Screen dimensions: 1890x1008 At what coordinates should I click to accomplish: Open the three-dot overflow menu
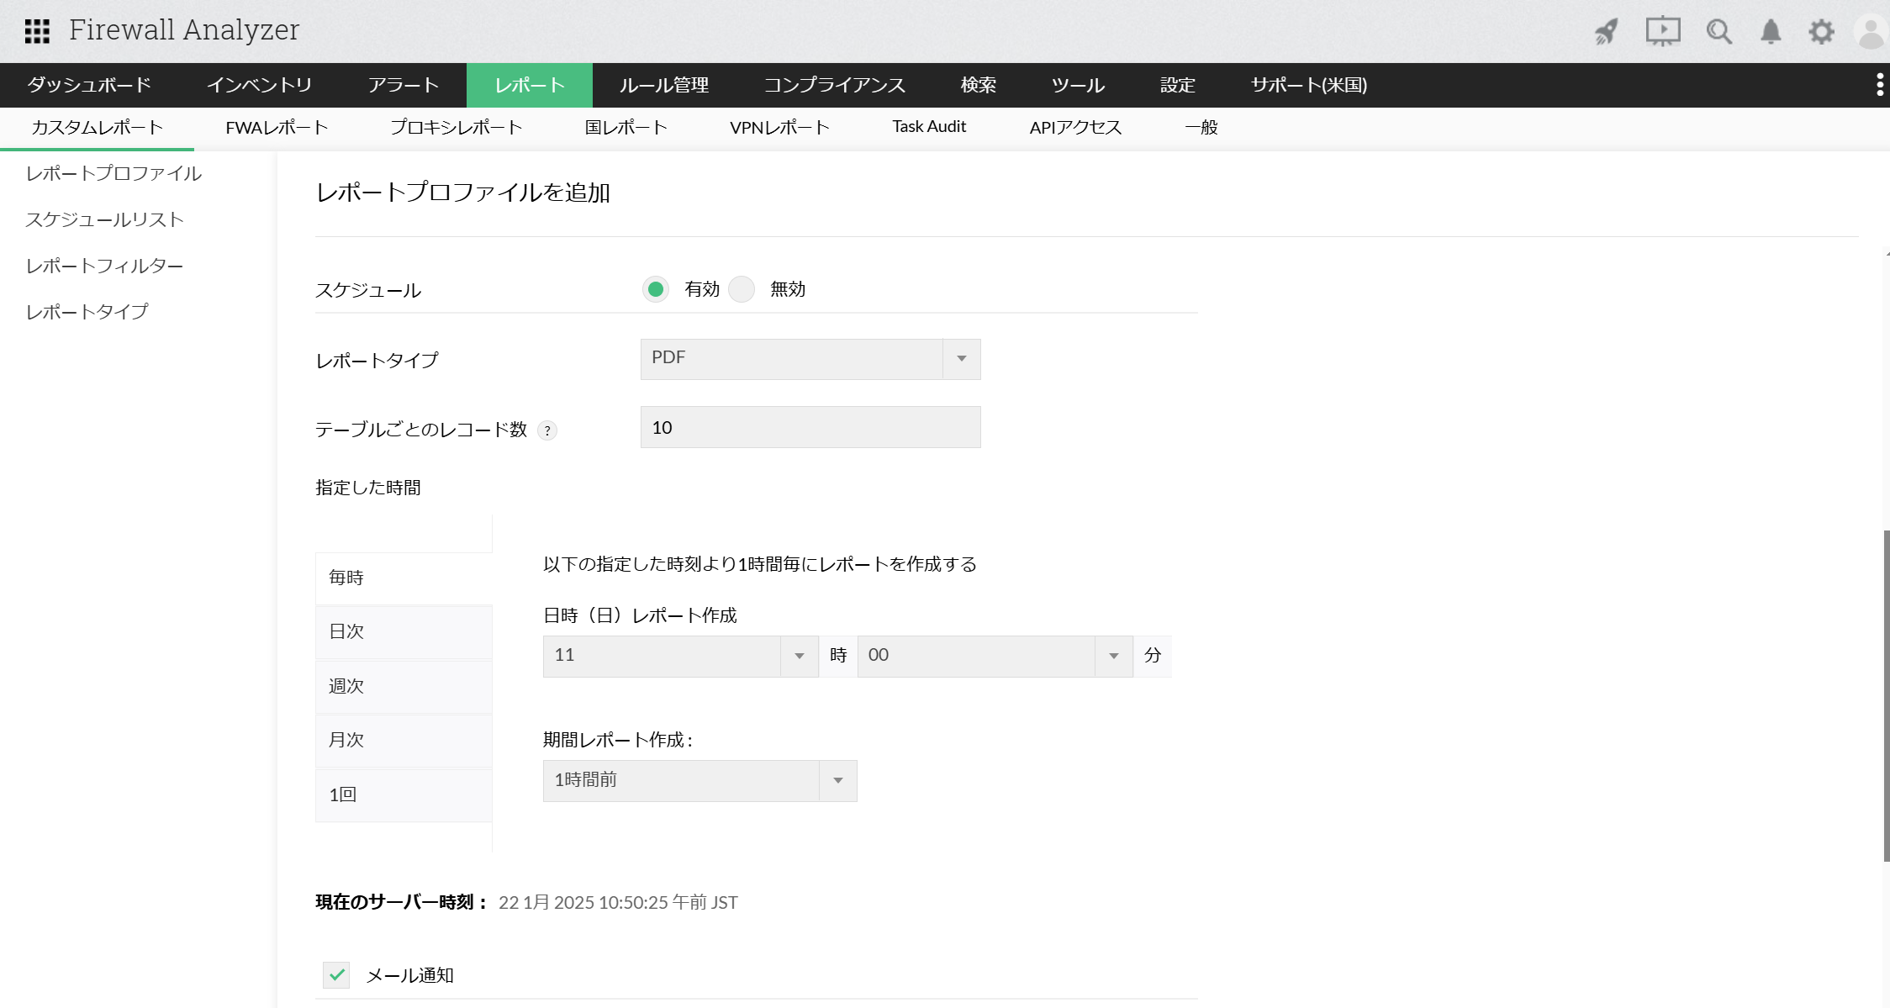point(1880,85)
